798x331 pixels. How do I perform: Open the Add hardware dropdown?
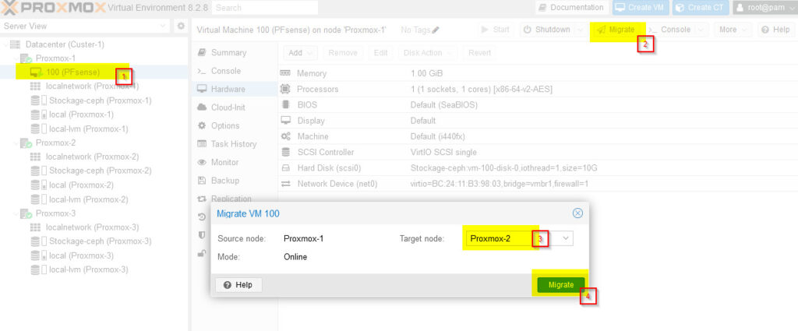coord(300,52)
